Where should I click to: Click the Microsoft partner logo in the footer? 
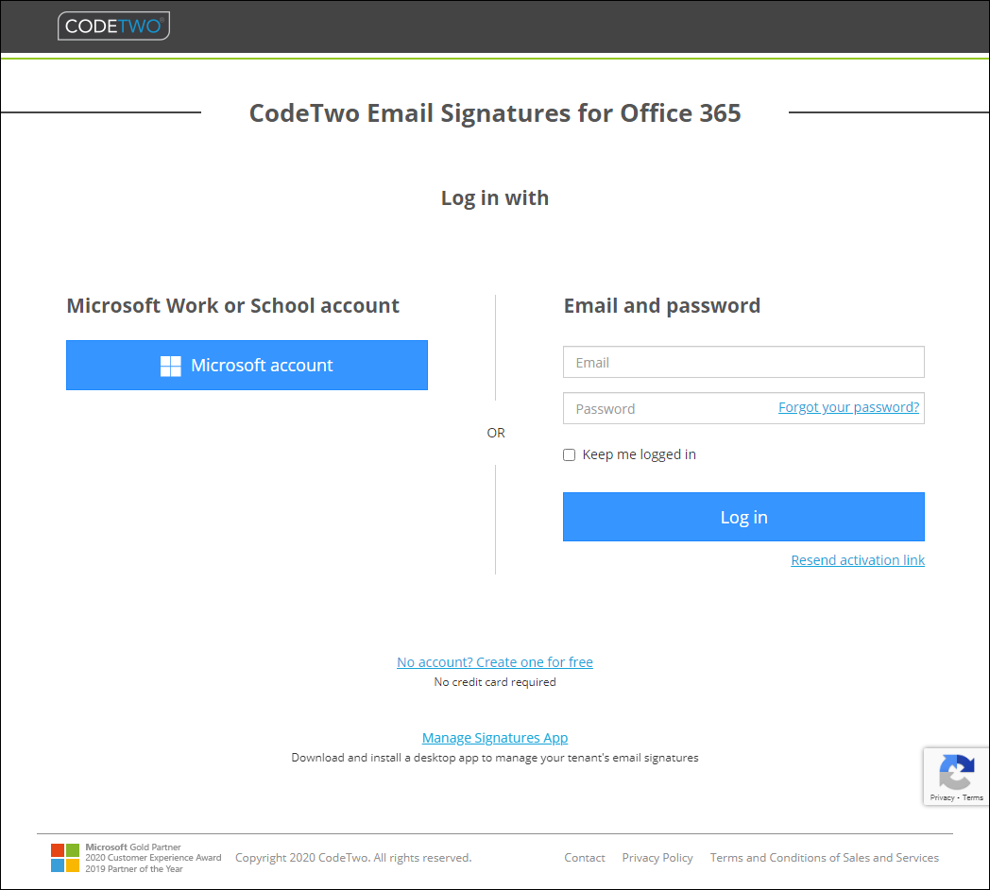coord(65,857)
